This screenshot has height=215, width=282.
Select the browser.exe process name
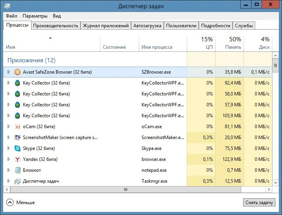coord(154,159)
